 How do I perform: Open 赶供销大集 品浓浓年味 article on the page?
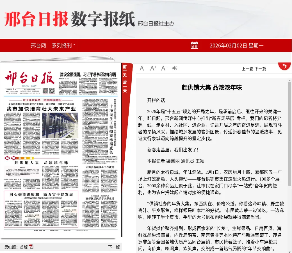41,163
